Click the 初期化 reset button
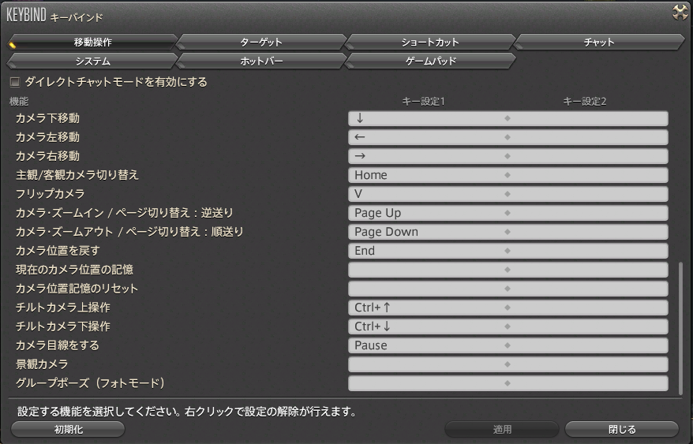The height and width of the screenshot is (444, 693). [x=68, y=429]
